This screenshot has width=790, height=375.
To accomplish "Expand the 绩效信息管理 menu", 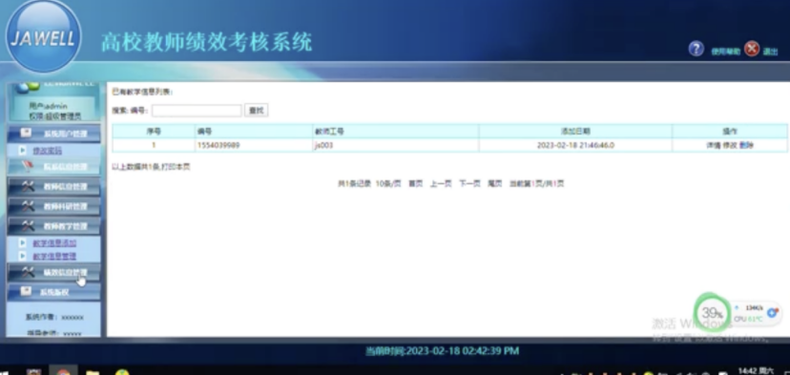I will coord(53,273).
